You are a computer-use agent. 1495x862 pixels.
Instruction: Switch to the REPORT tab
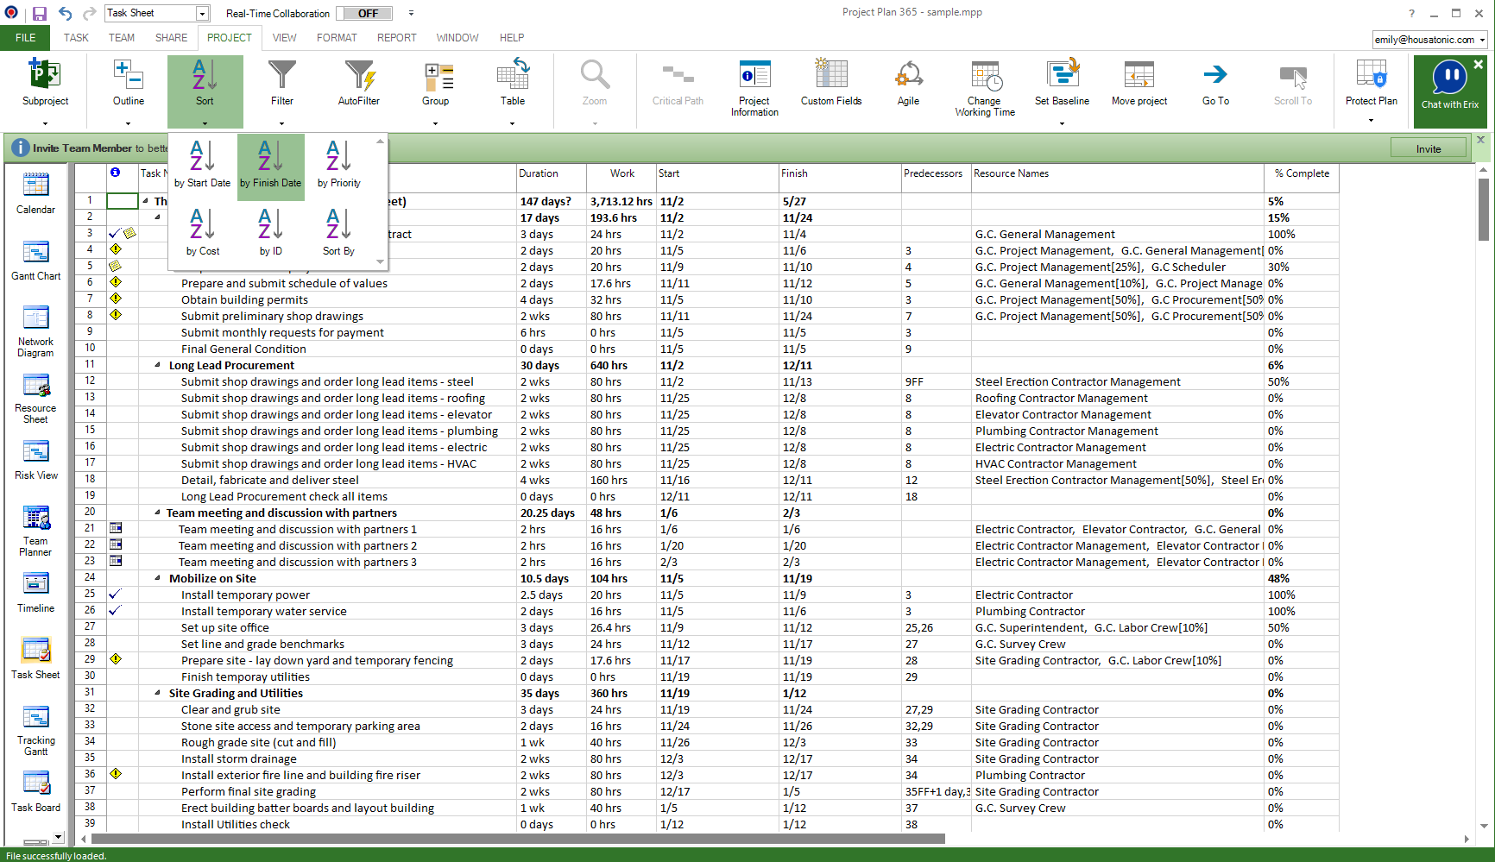point(396,37)
